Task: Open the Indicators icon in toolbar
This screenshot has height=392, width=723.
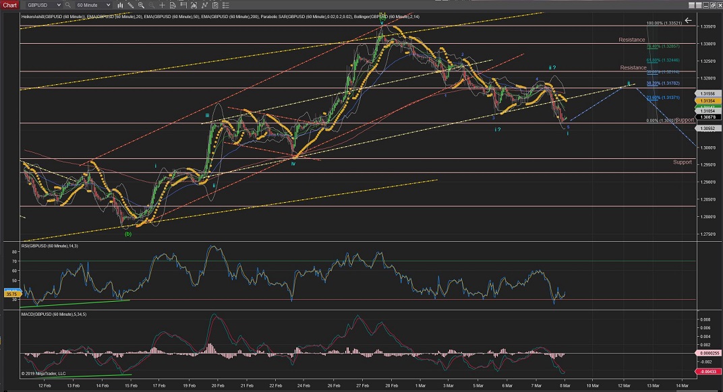Action: pyautogui.click(x=194, y=5)
